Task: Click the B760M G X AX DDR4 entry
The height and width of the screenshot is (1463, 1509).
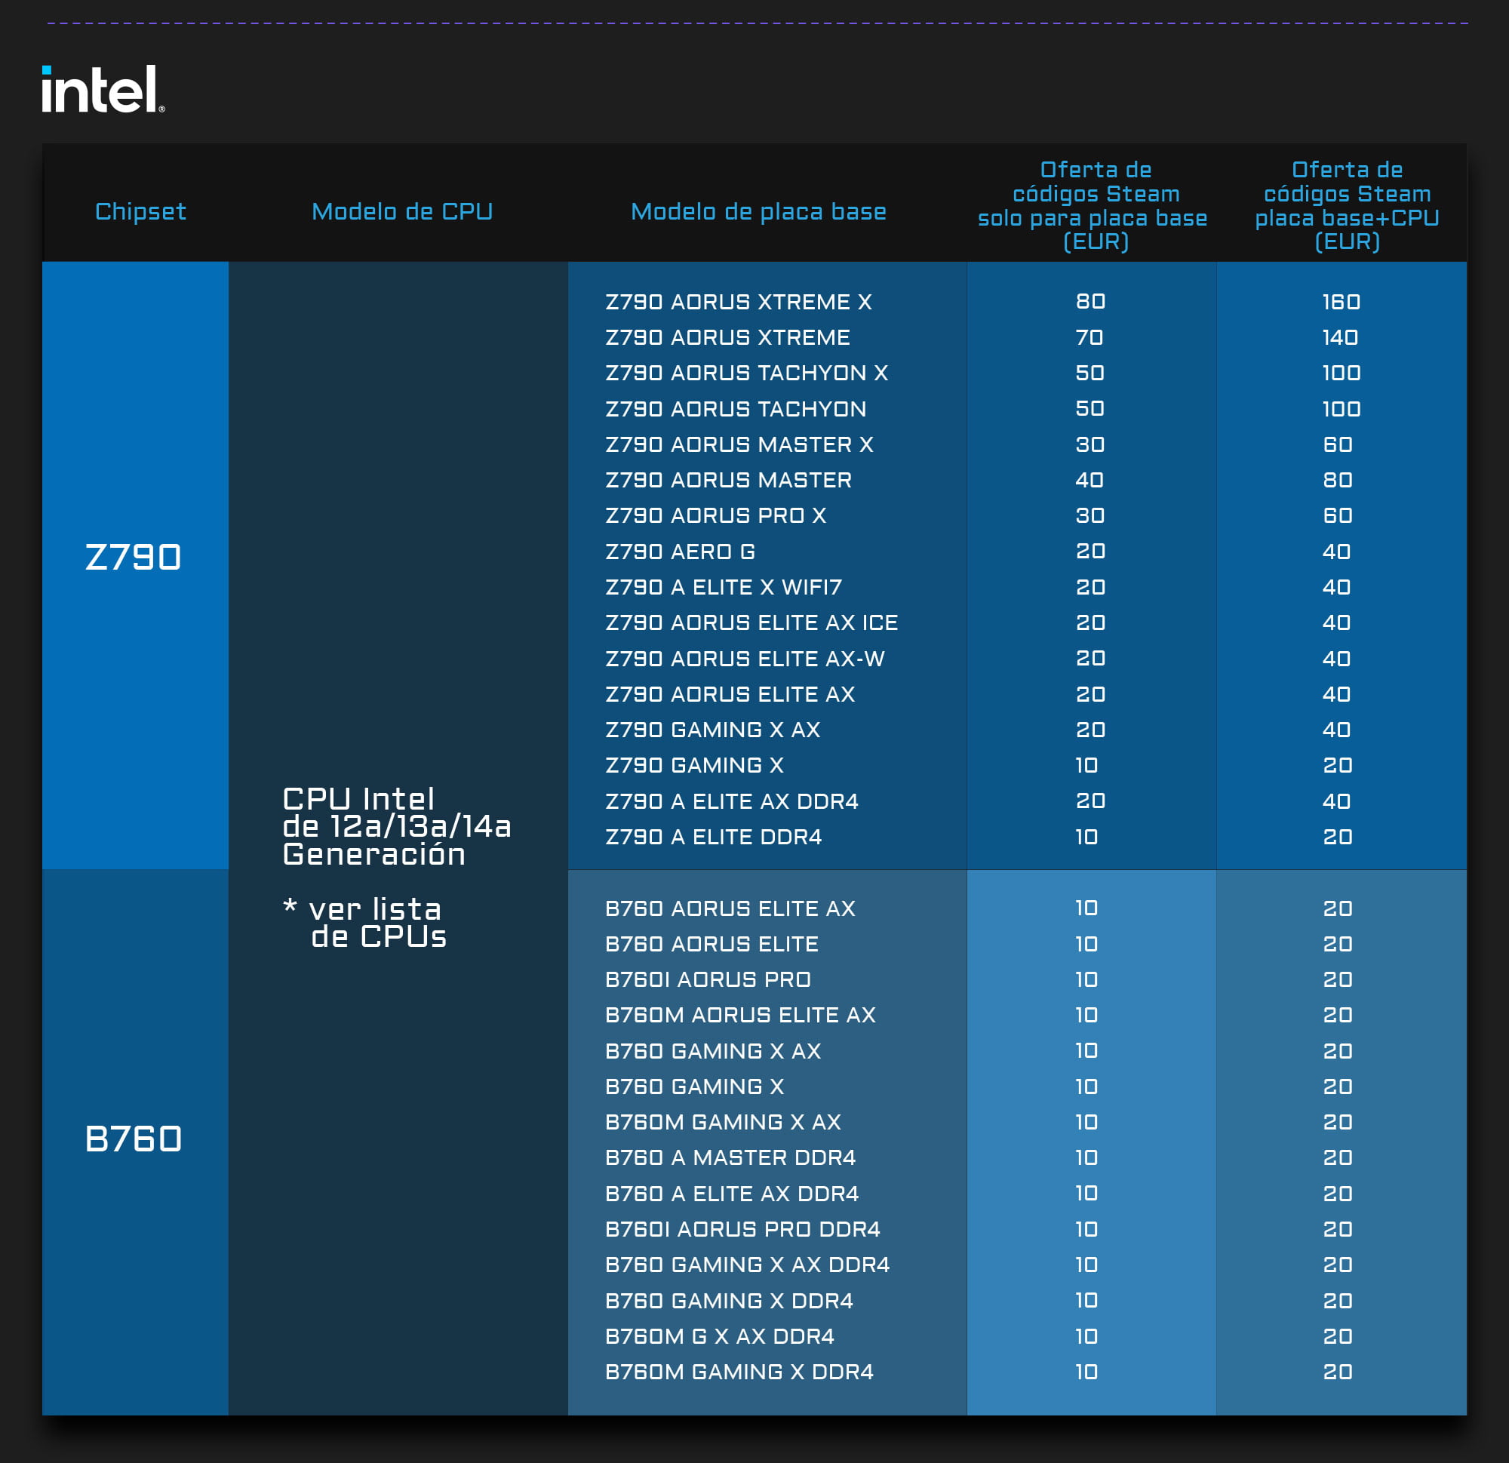Action: coord(719,1336)
